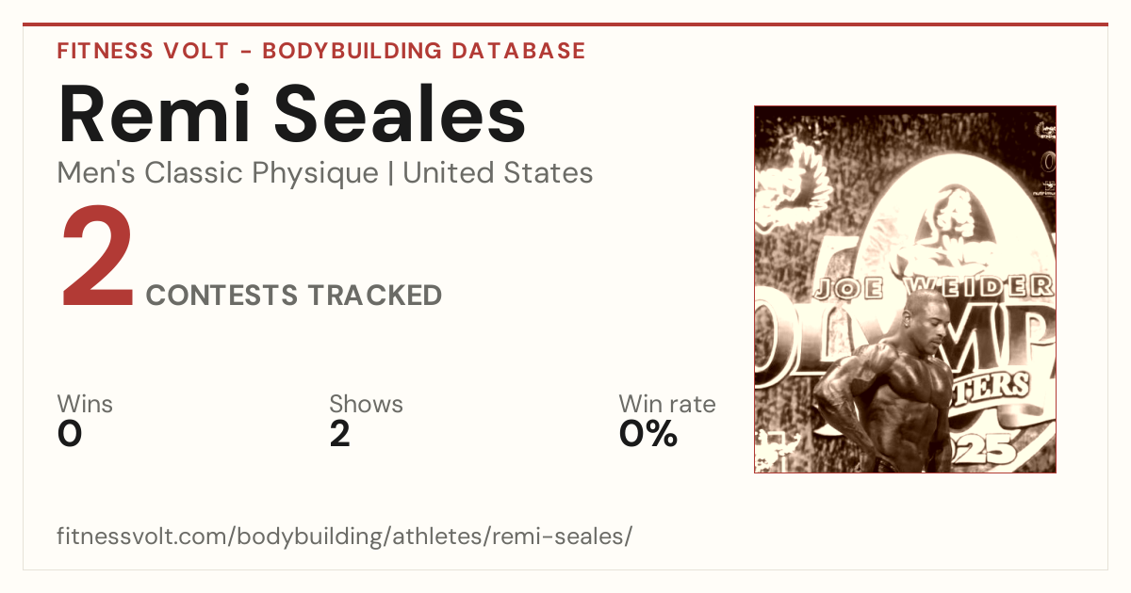1131x593 pixels.
Task: Click the Contests Tracked label
Action: pyautogui.click(x=294, y=296)
